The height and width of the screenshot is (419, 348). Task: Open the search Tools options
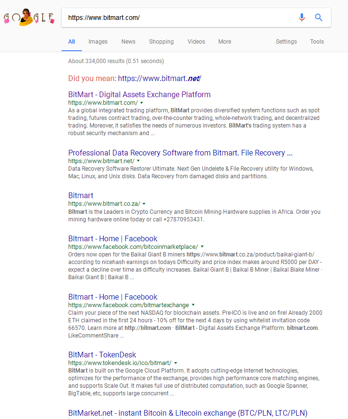[317, 42]
